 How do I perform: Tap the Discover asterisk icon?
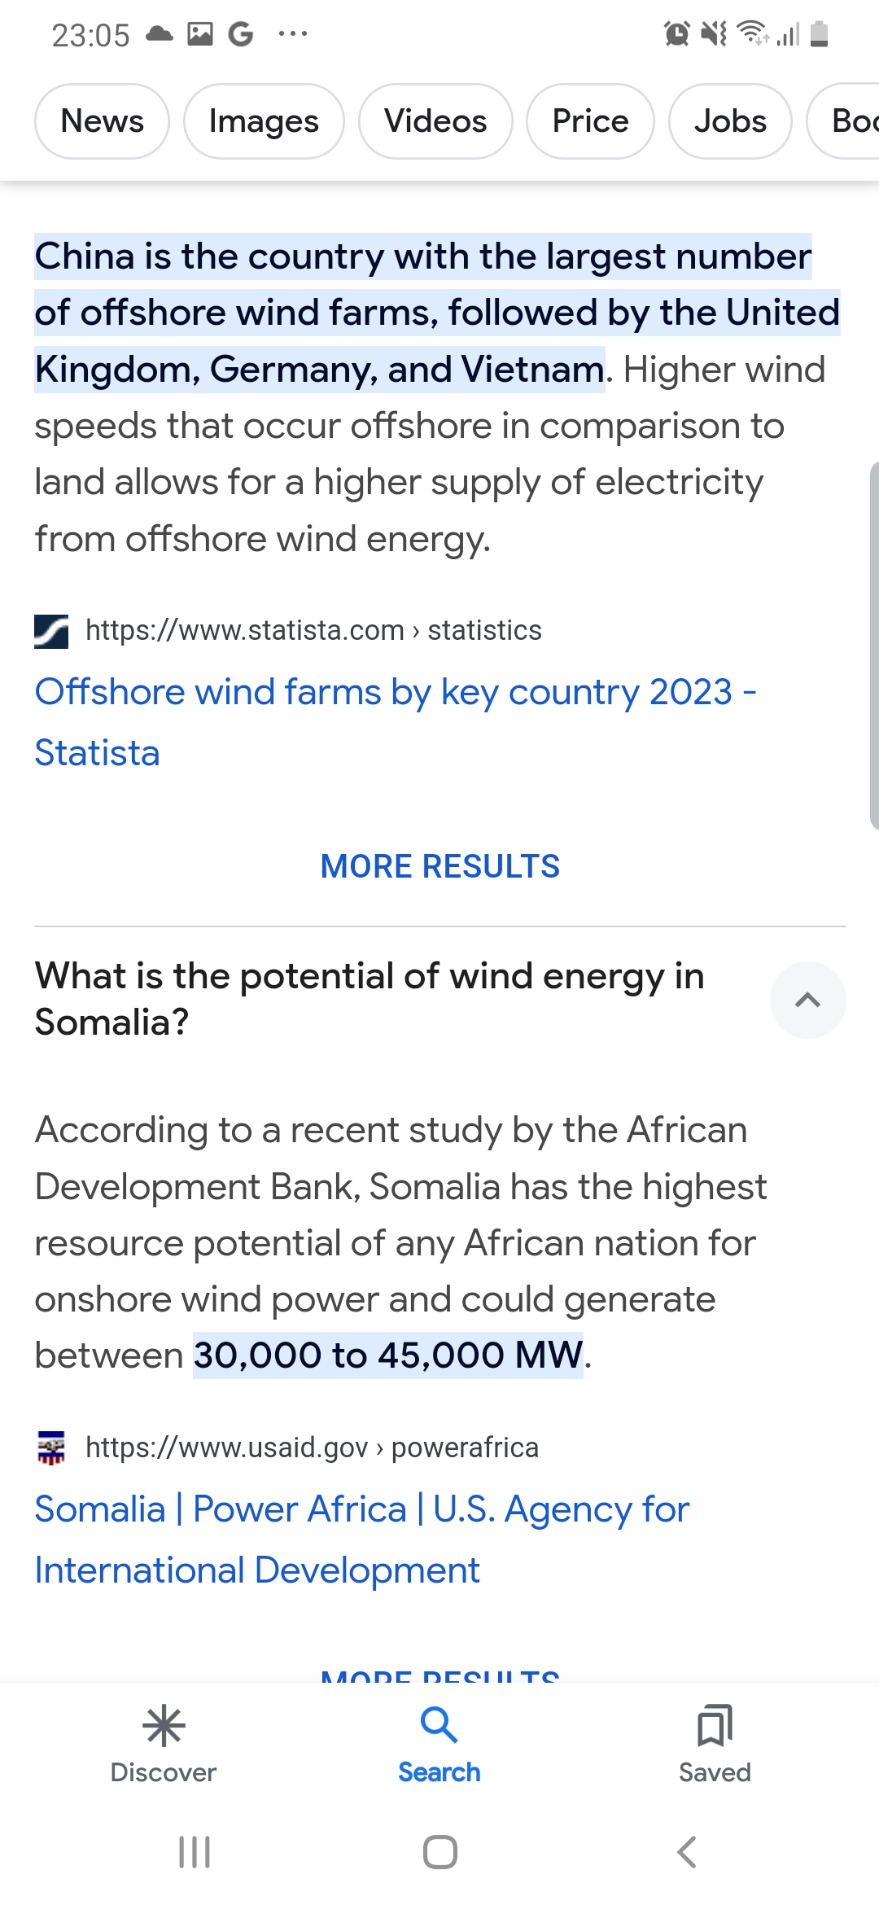164,1725
